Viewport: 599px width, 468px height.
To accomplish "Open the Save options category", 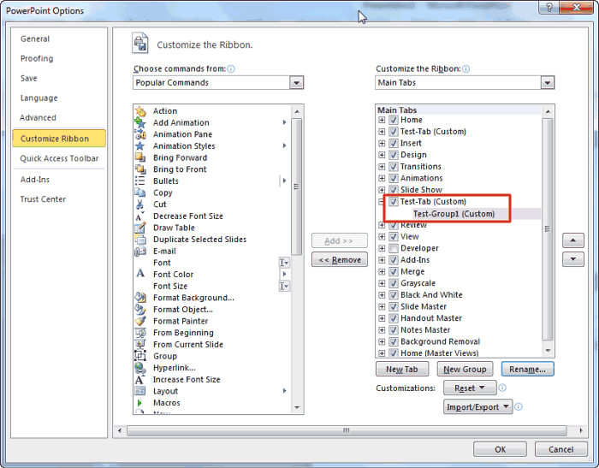I will tap(28, 78).
